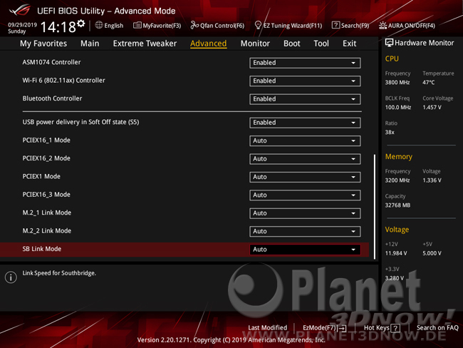The image size is (463, 348).
Task: Select SB Link Mode label
Action: (x=42, y=249)
